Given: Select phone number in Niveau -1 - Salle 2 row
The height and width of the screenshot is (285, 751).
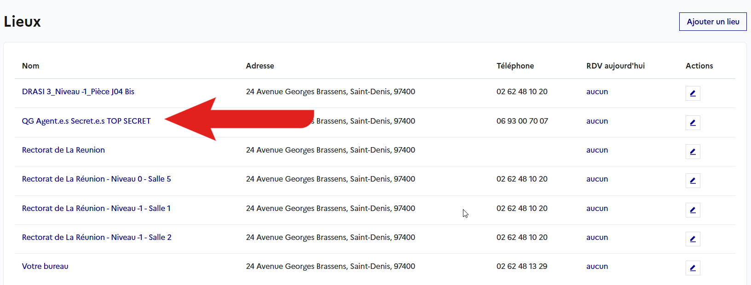Looking at the screenshot, I should 522,237.
